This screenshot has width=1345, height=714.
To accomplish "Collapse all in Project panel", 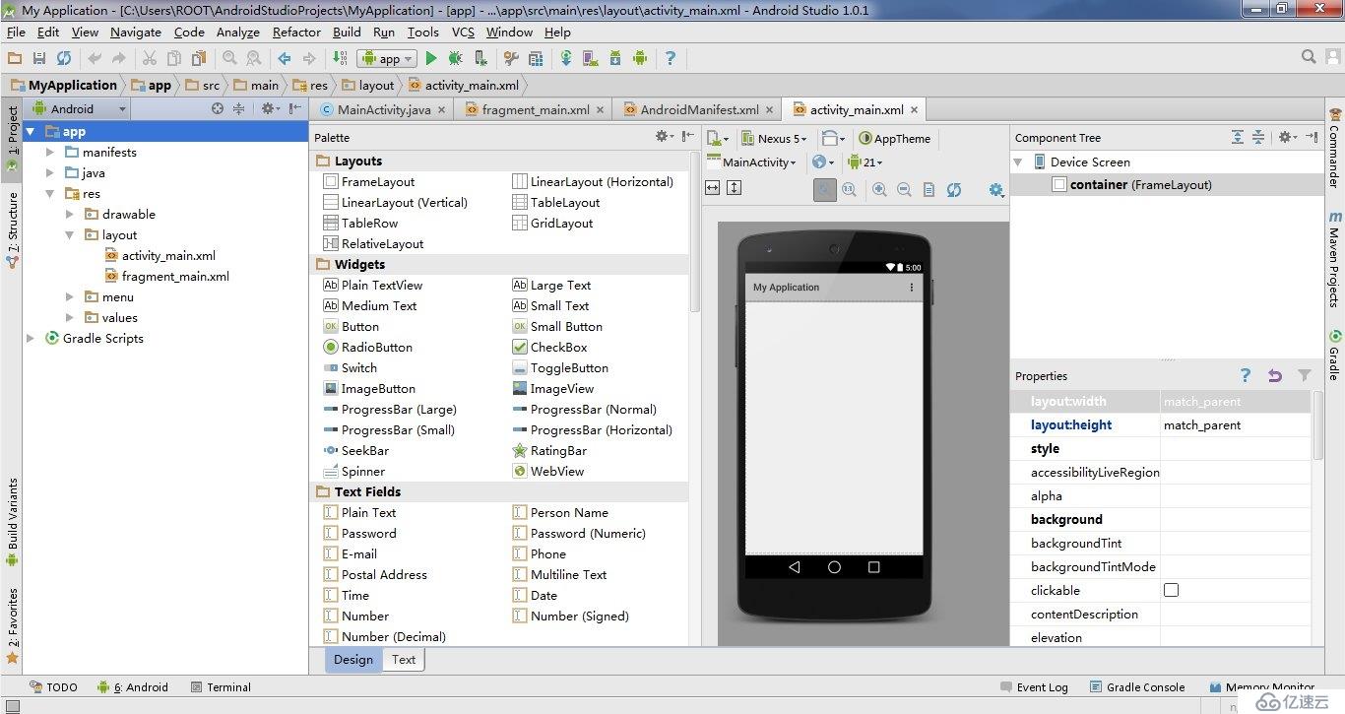I will (238, 109).
